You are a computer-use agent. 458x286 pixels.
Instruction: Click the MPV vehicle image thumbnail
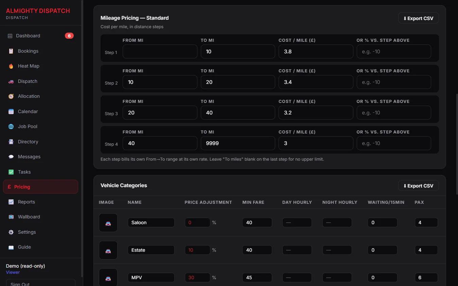coord(108,278)
